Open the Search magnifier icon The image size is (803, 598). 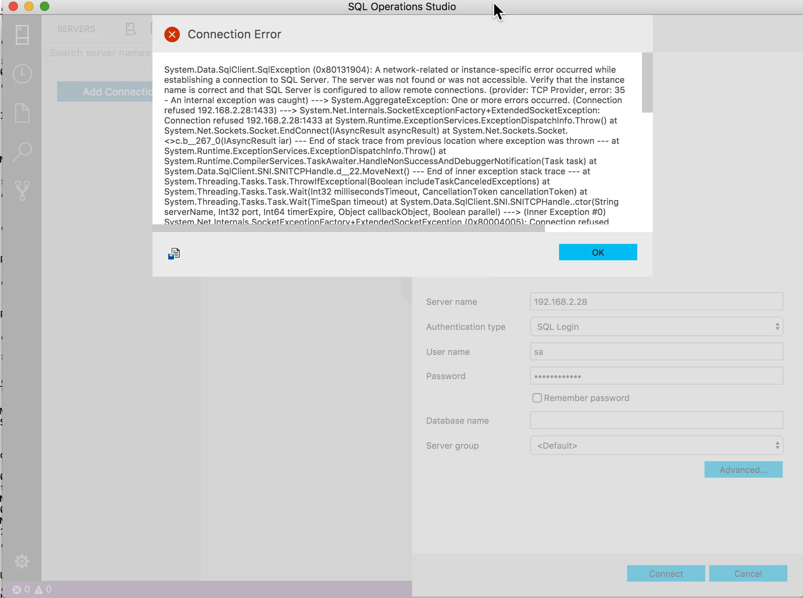22,152
